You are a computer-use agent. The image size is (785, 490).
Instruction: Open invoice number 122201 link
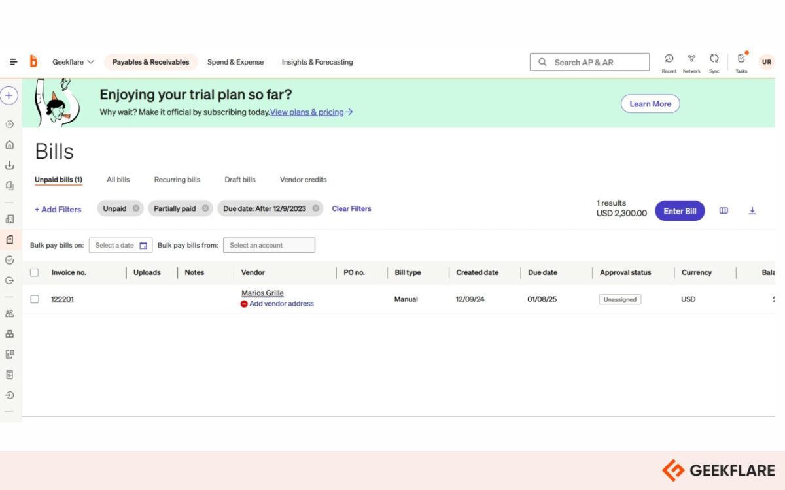[x=63, y=299]
